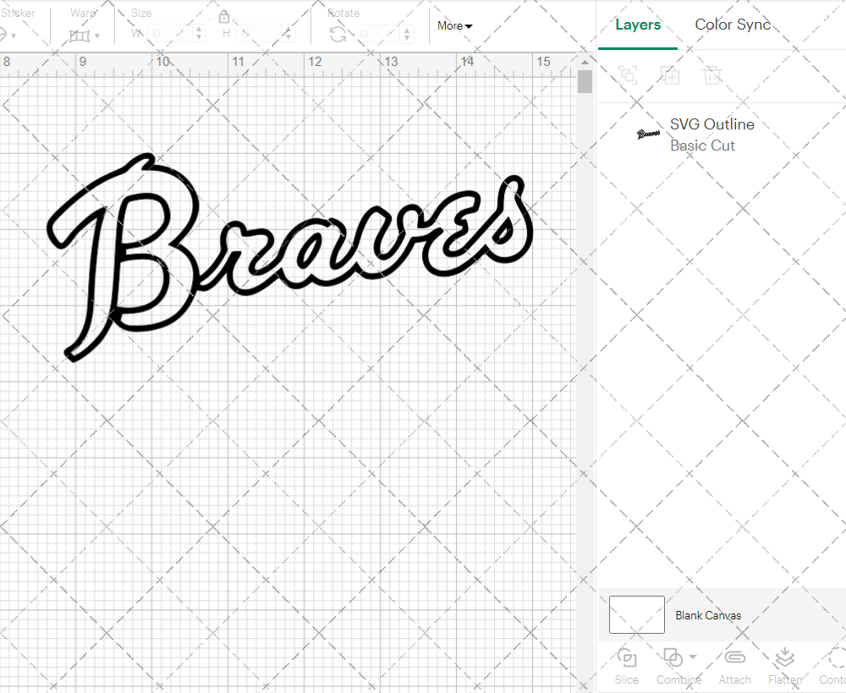Select the Attach tool

pos(734,666)
